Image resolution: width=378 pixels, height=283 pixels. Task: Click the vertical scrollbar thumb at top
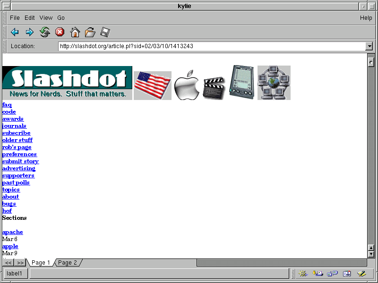tap(371, 61)
